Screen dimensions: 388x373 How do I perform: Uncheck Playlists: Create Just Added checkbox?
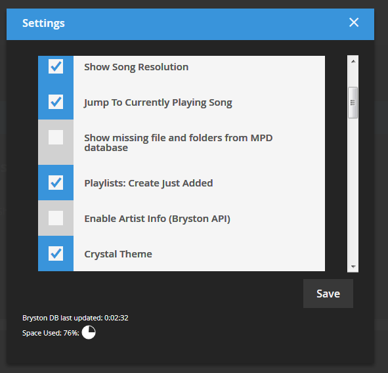[x=56, y=183]
